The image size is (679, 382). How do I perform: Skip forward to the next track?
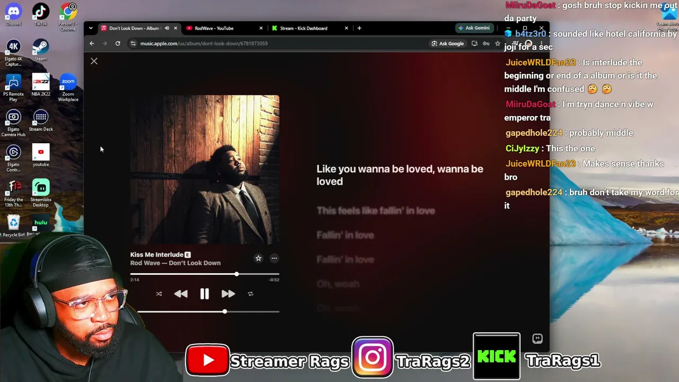point(228,294)
